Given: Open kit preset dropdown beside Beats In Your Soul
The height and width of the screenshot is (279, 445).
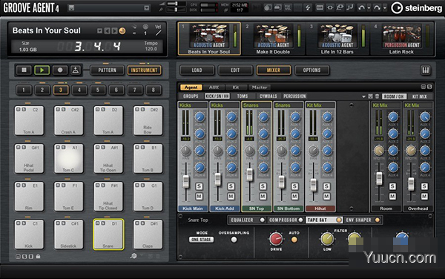Looking at the screenshot, I should (99, 30).
